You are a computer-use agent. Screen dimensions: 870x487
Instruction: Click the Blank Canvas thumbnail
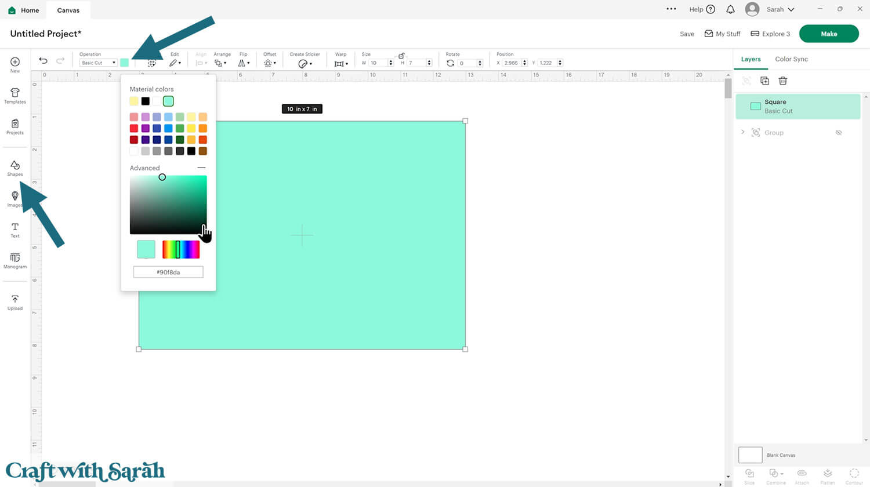750,455
